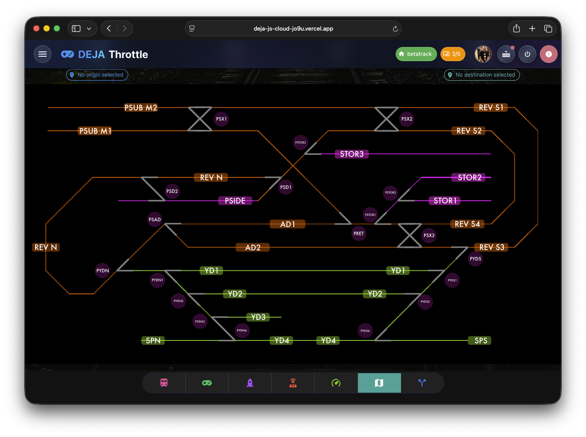
Task: Open the user profile avatar
Action: pyautogui.click(x=483, y=54)
